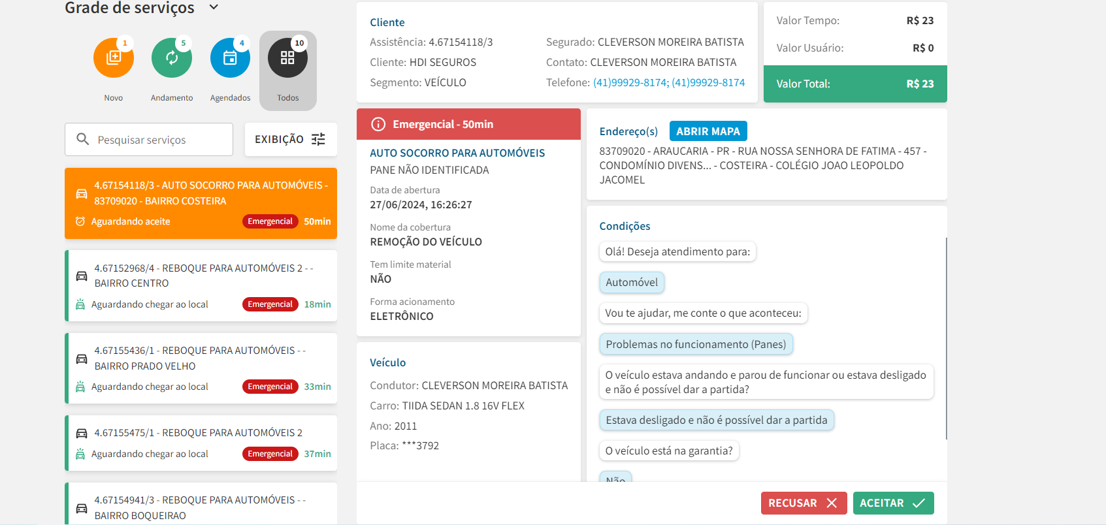Click the status icon on card 4.67155475/1

pyautogui.click(x=80, y=454)
